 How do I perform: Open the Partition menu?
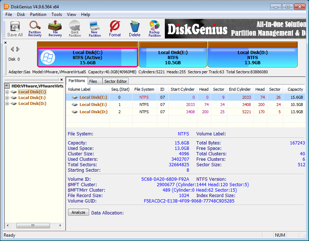click(x=38, y=15)
